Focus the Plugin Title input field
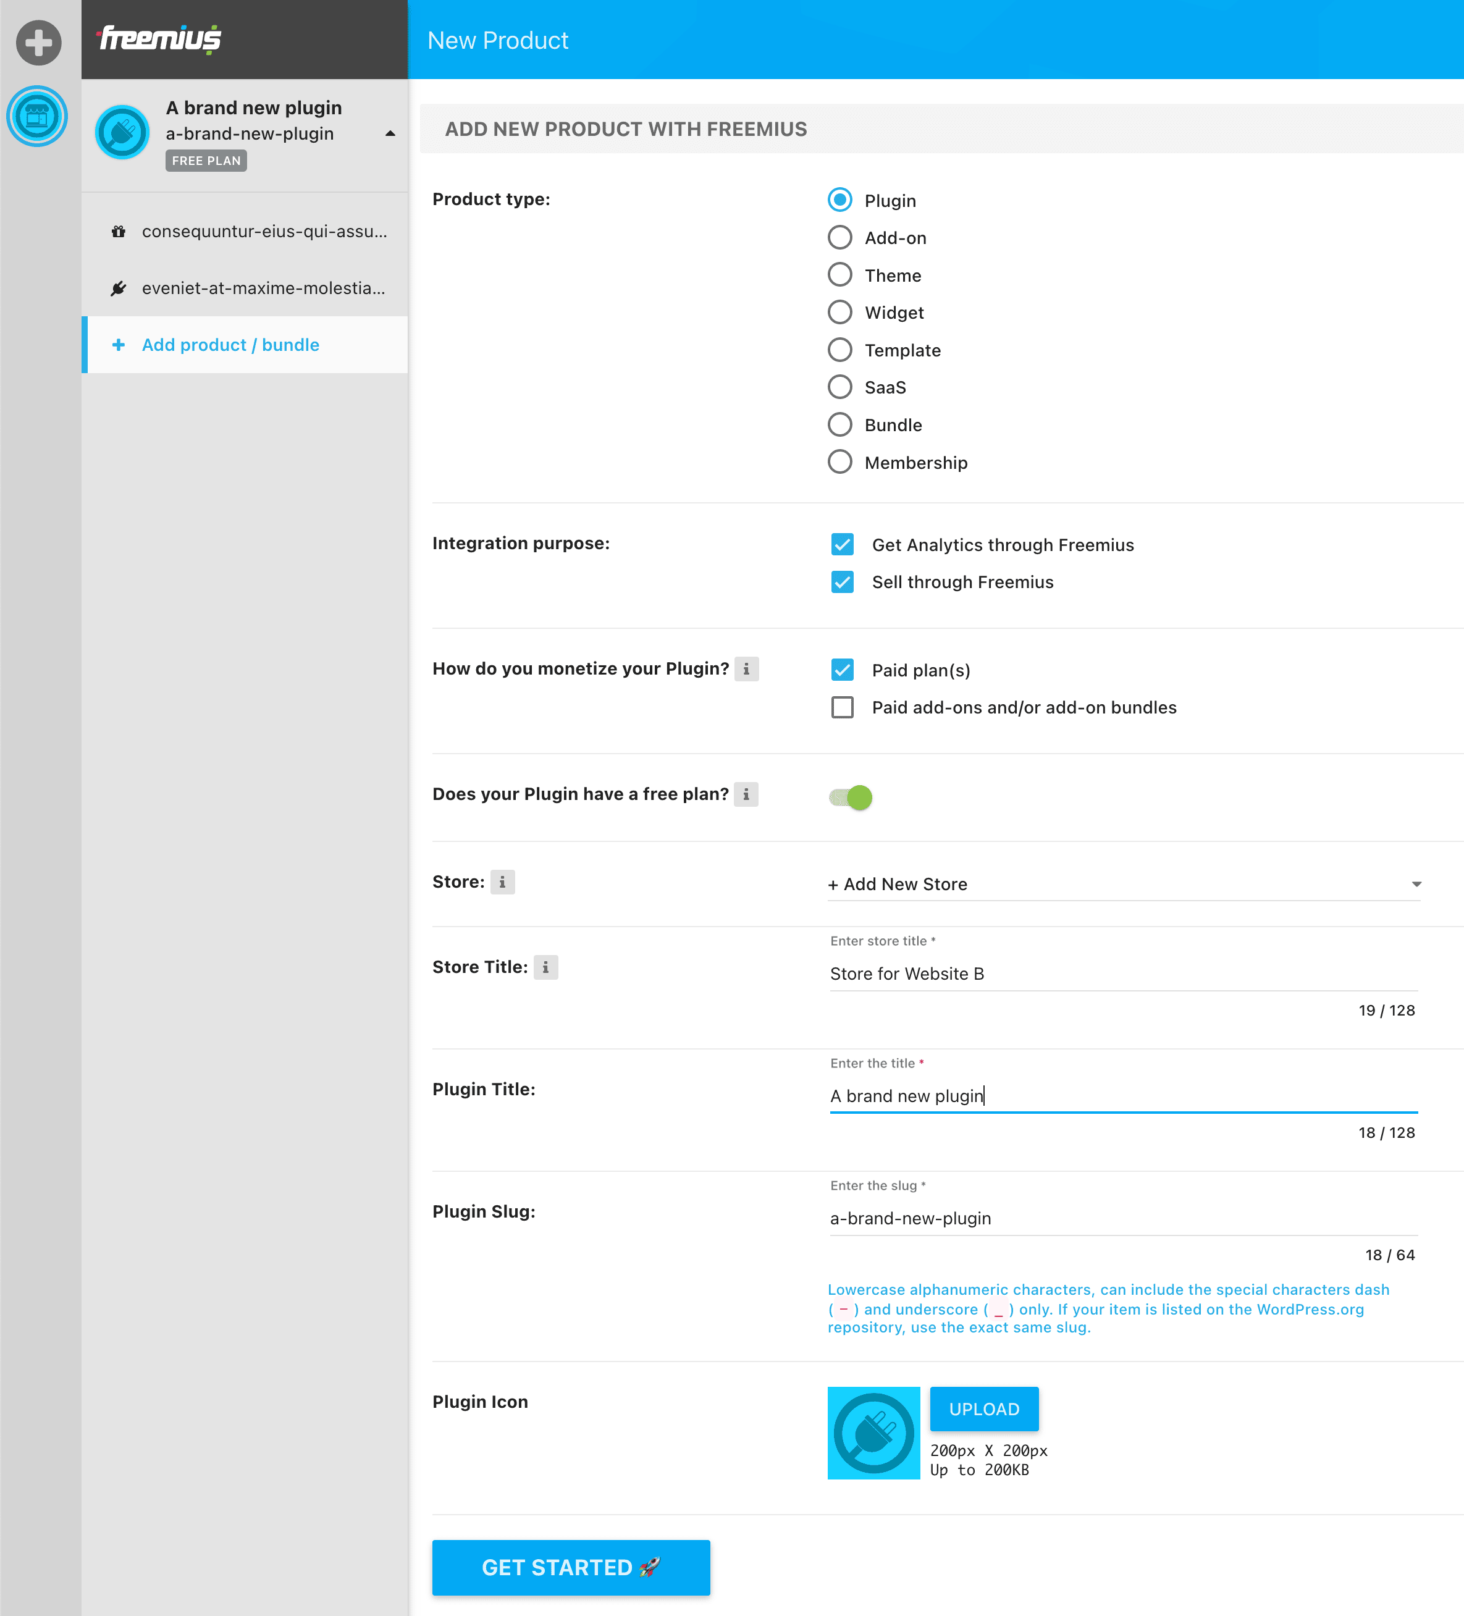 [1123, 1096]
